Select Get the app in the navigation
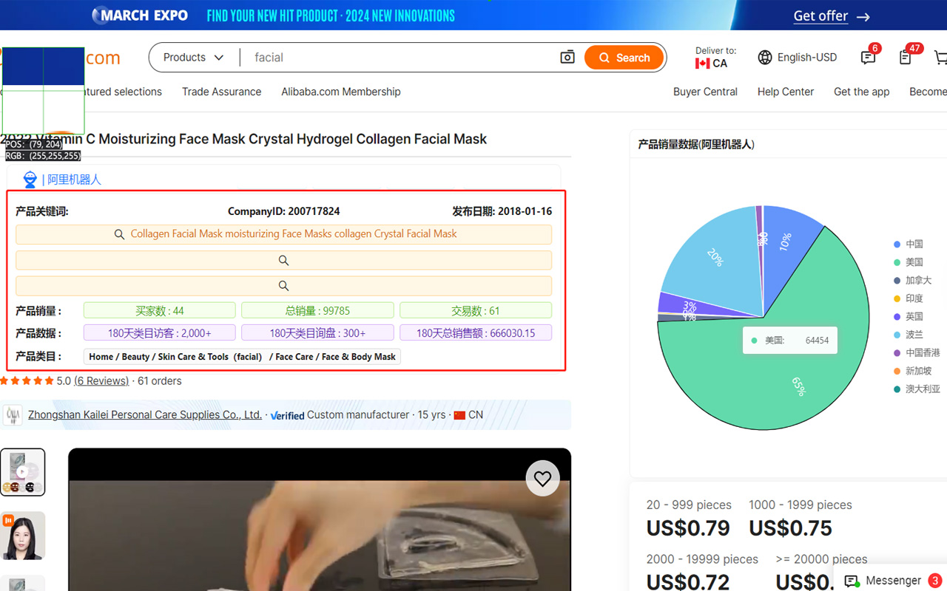Screen dimensions: 947x591 (862, 92)
